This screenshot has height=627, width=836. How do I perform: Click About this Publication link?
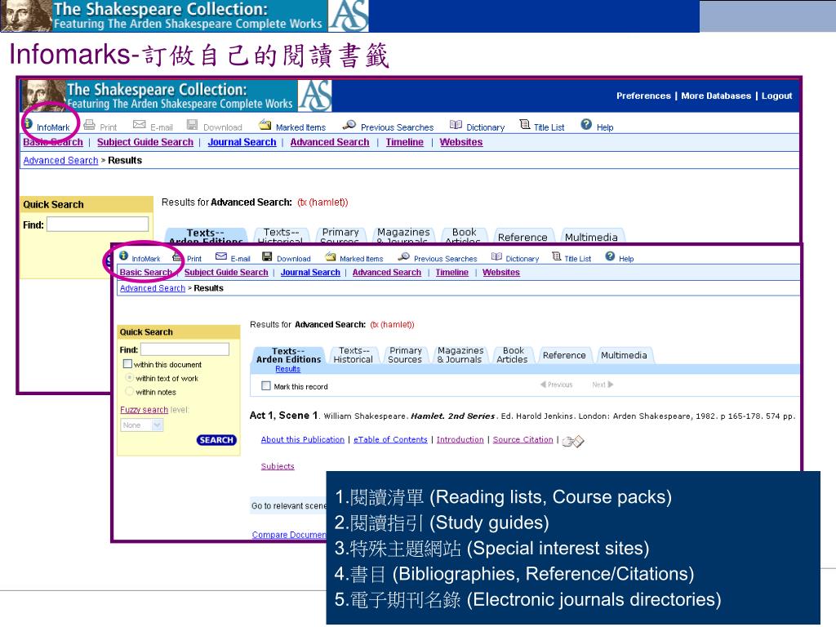(x=302, y=439)
